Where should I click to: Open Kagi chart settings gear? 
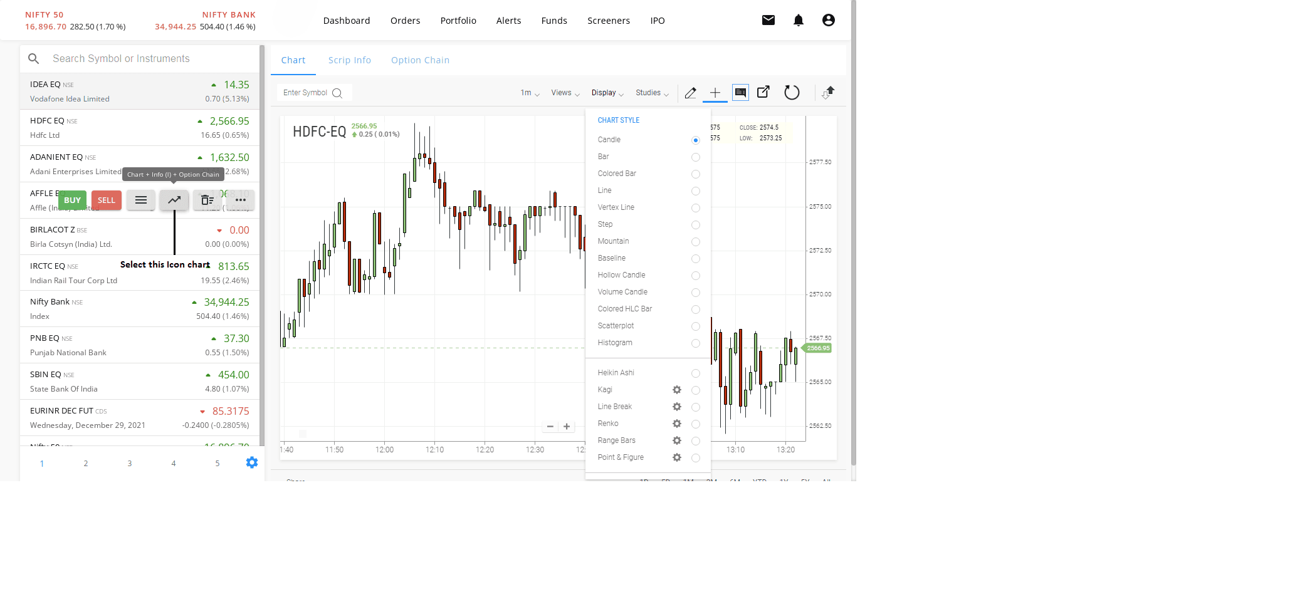pos(676,390)
